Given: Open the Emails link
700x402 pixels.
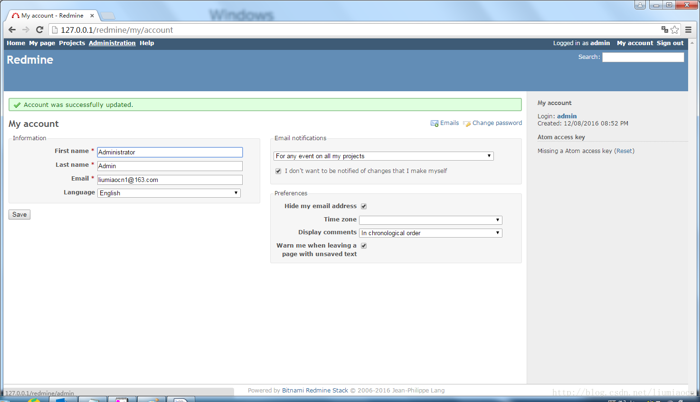Looking at the screenshot, I should 449,123.
